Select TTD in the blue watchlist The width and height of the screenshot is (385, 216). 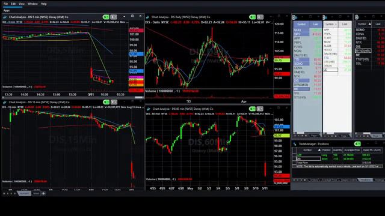(x=301, y=59)
